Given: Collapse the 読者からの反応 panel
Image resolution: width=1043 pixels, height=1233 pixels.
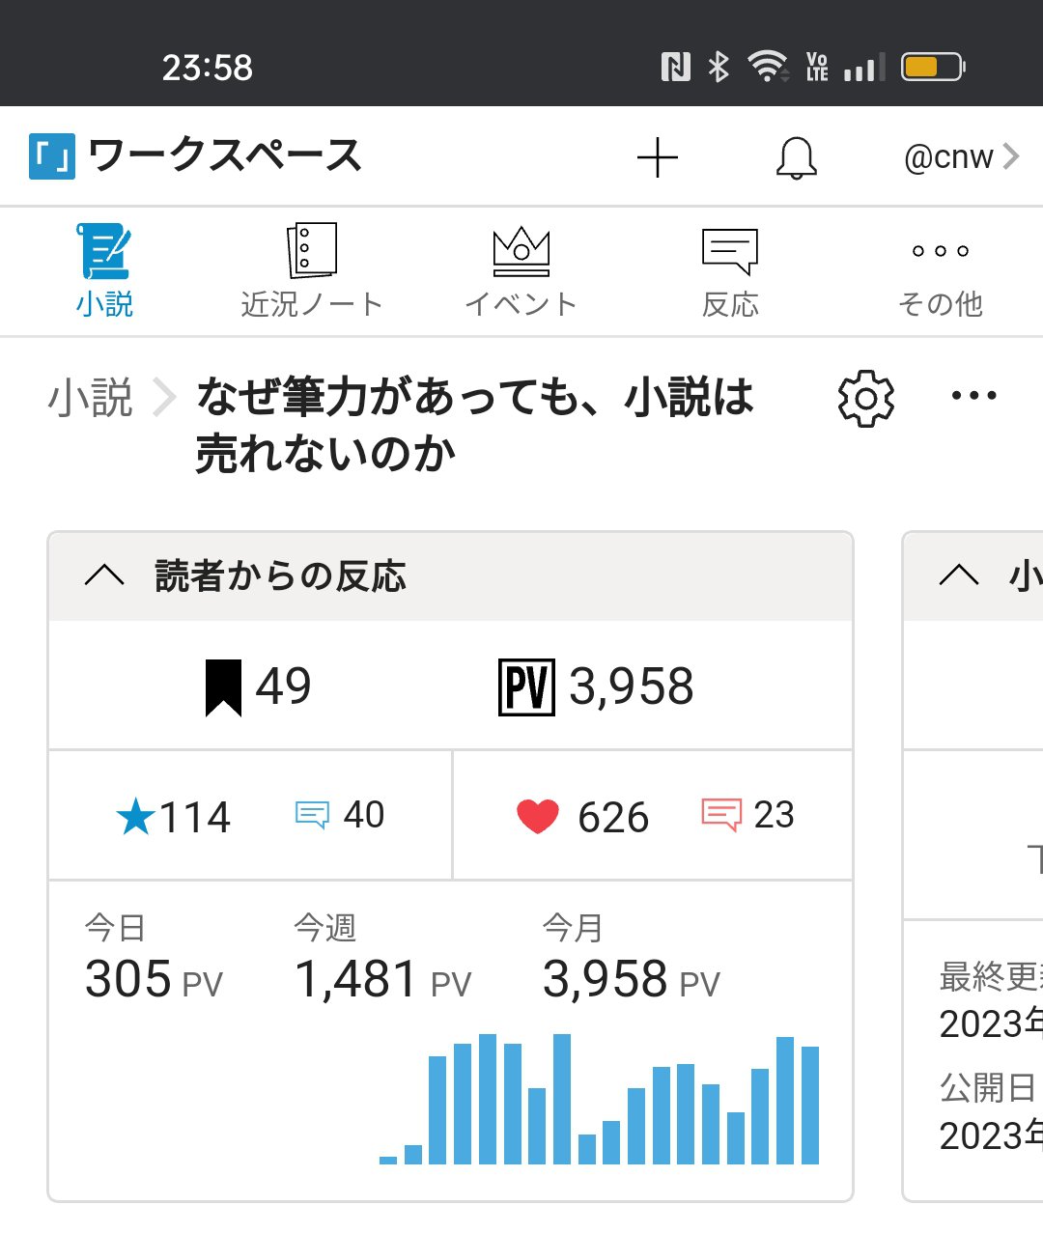Looking at the screenshot, I should pos(104,576).
